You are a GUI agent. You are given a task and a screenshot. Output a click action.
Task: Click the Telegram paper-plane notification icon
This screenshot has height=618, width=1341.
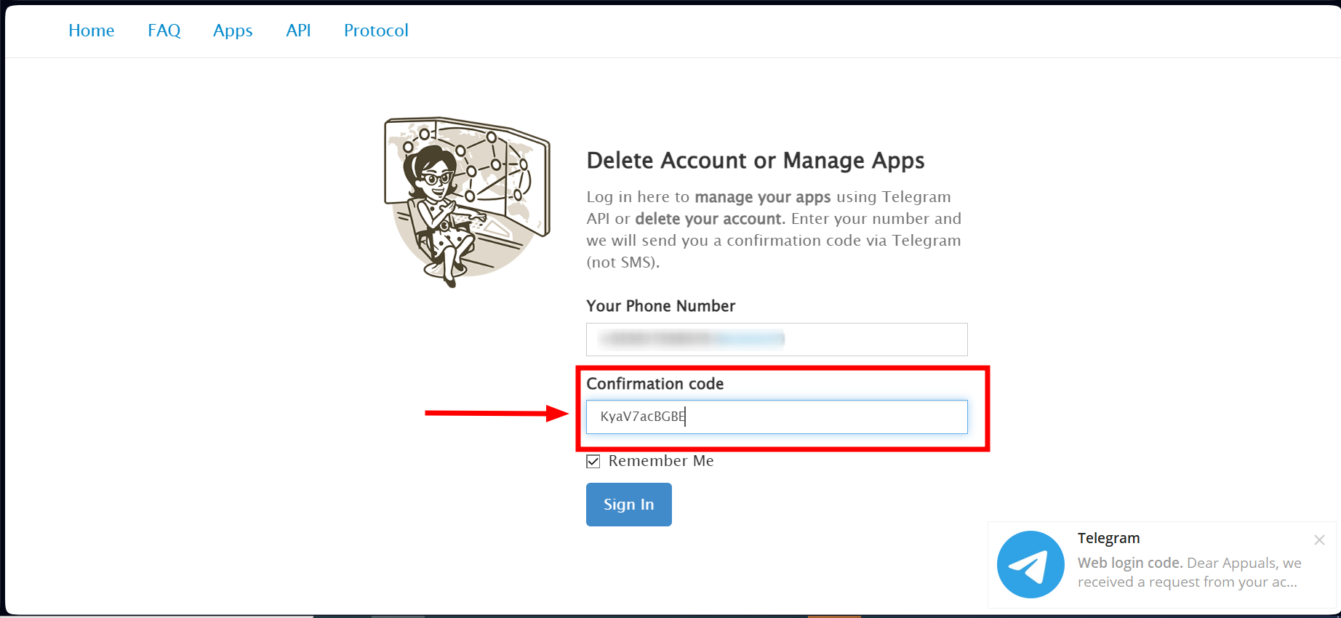click(1030, 565)
